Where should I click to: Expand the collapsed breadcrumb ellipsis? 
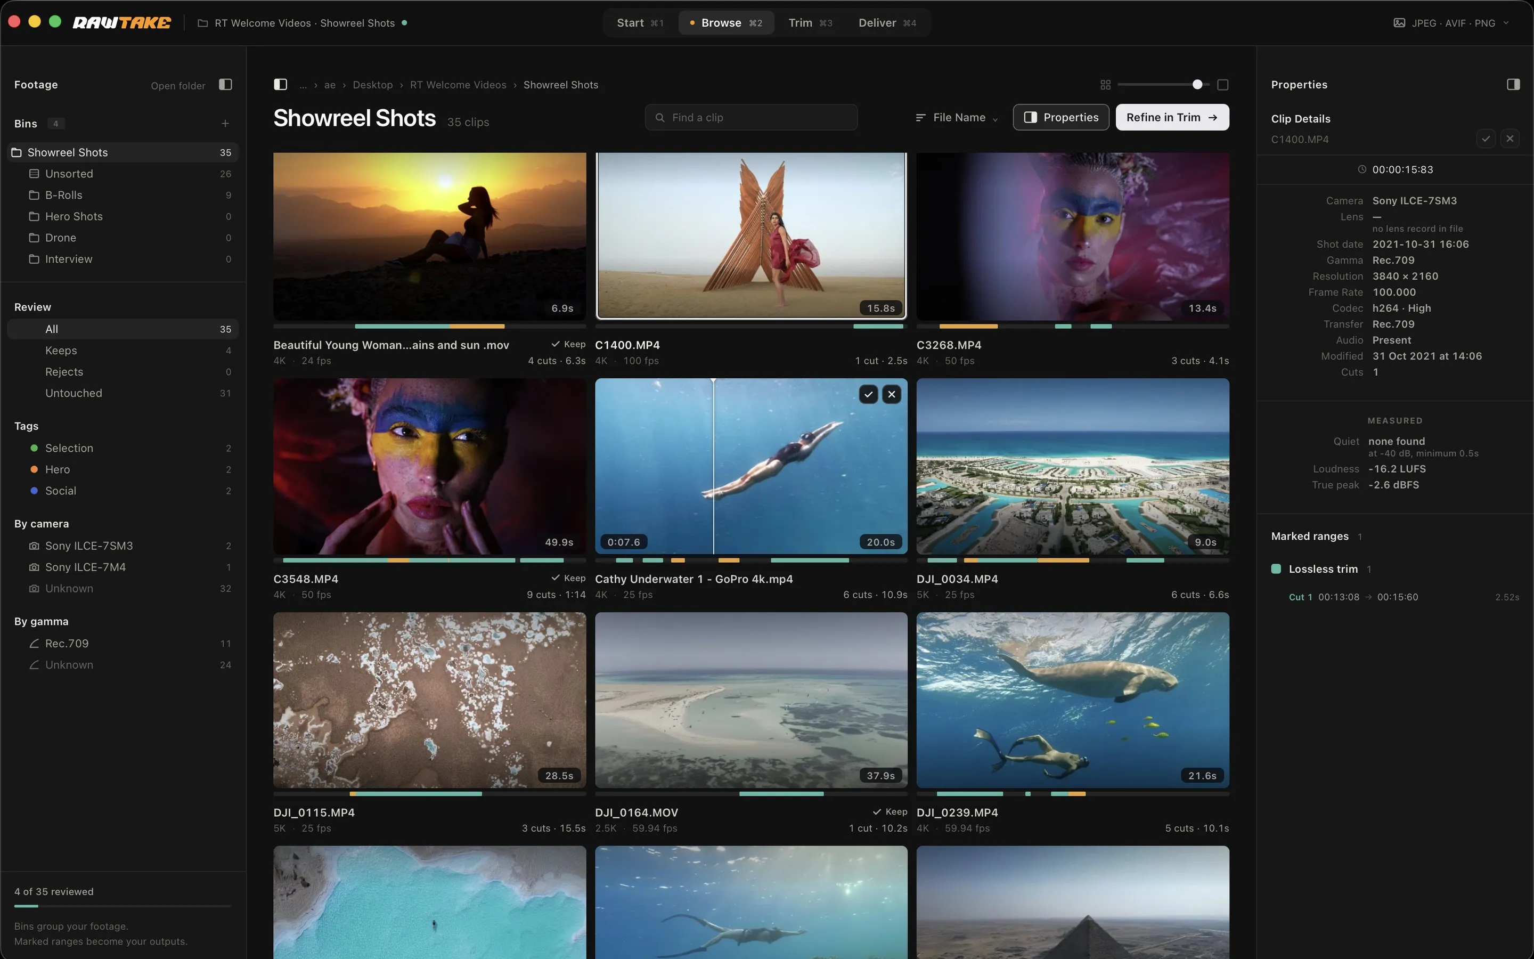point(304,85)
